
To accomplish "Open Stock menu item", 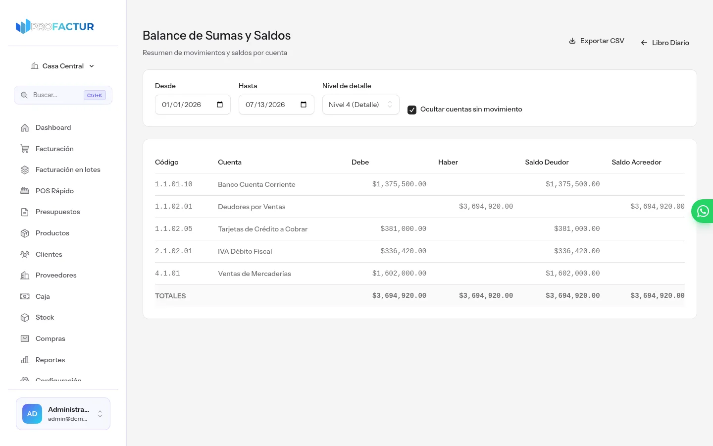I will [63, 318].
